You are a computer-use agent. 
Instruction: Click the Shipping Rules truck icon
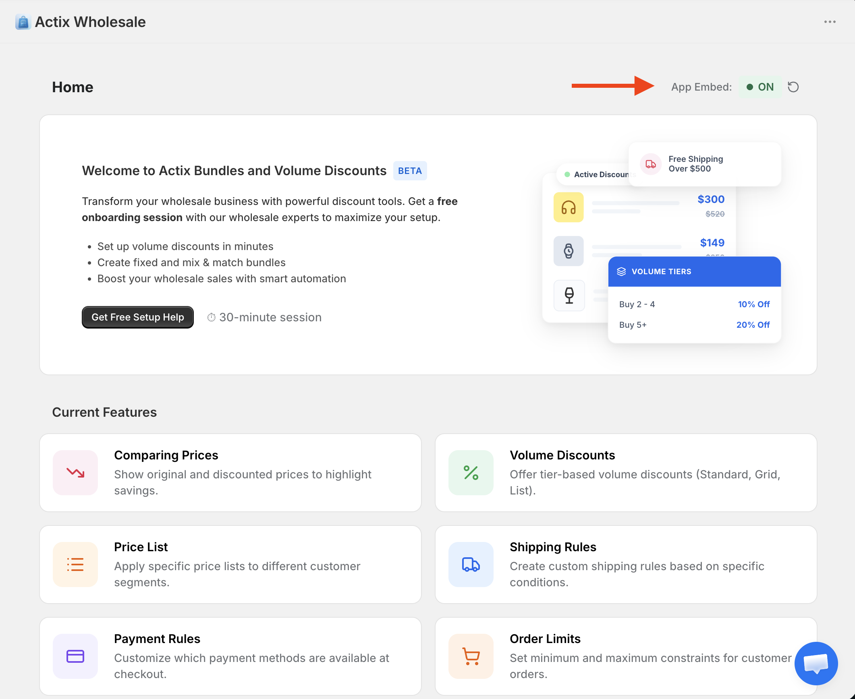471,565
